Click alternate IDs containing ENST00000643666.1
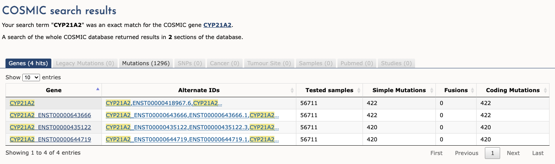Viewport: 555px width, 164px height. [192, 115]
